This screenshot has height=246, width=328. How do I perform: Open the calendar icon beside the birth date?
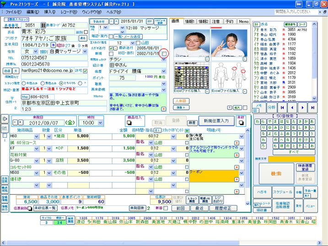click(53, 45)
